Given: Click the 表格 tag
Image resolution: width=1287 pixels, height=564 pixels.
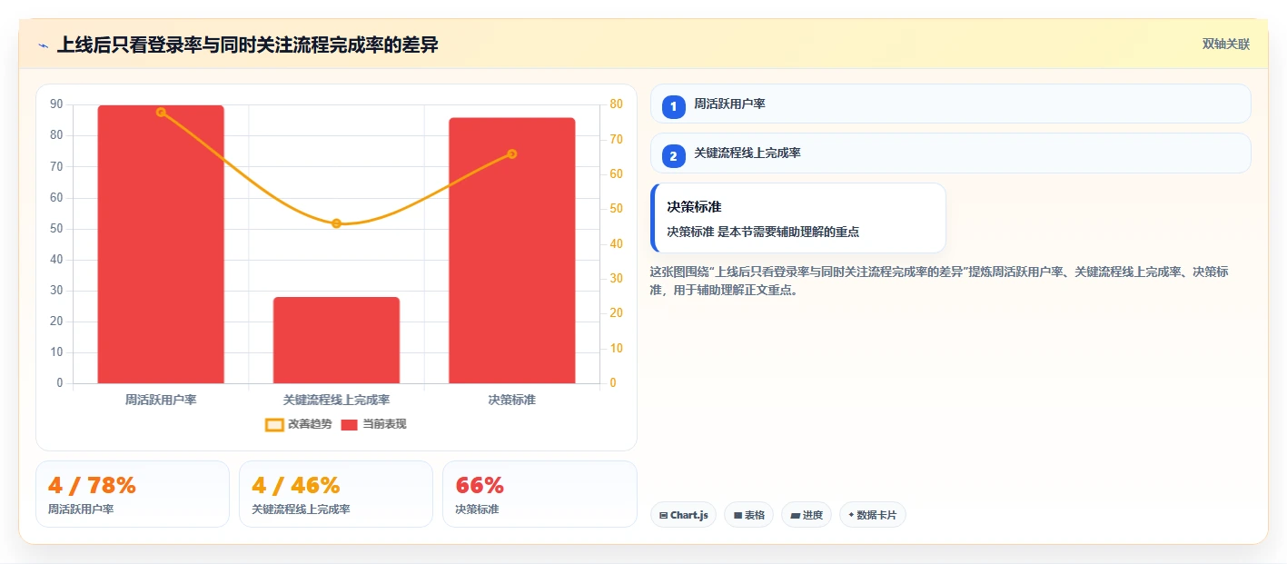Looking at the screenshot, I should 748,515.
